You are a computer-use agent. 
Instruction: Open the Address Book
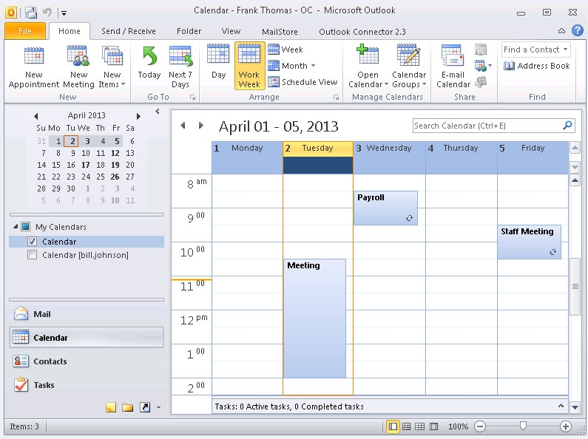click(537, 66)
